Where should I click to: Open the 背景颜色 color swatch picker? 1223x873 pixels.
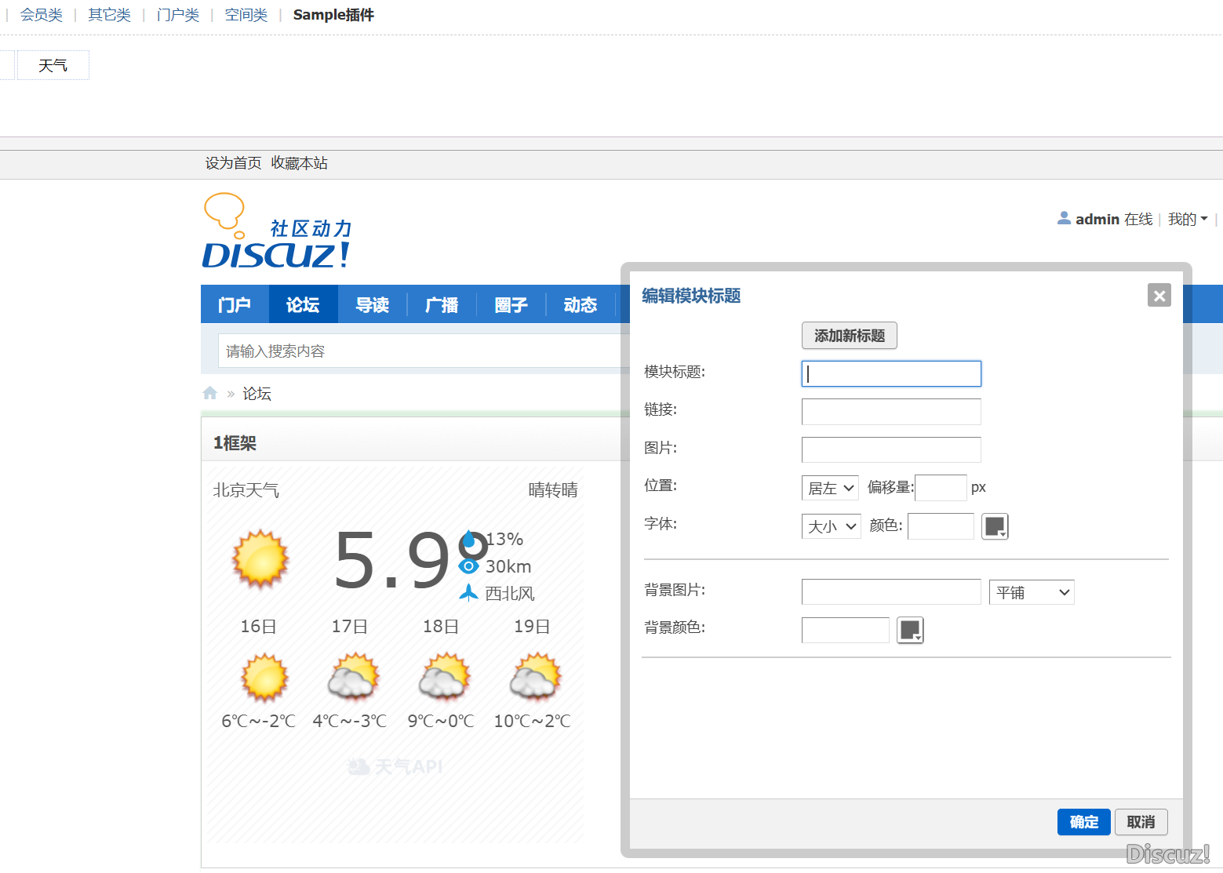click(x=909, y=629)
